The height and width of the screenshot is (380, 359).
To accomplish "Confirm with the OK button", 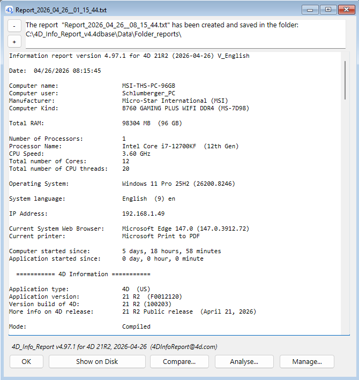I will (26, 361).
